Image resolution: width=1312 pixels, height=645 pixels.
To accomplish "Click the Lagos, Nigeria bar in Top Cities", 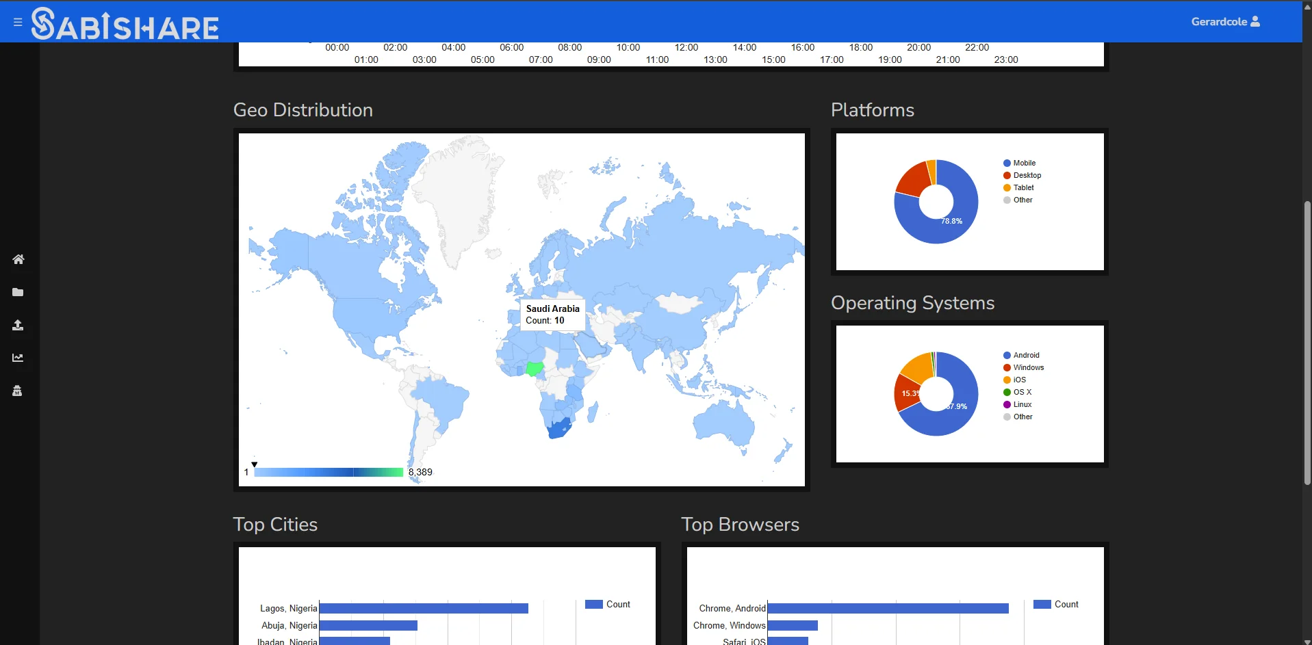I will click(422, 607).
